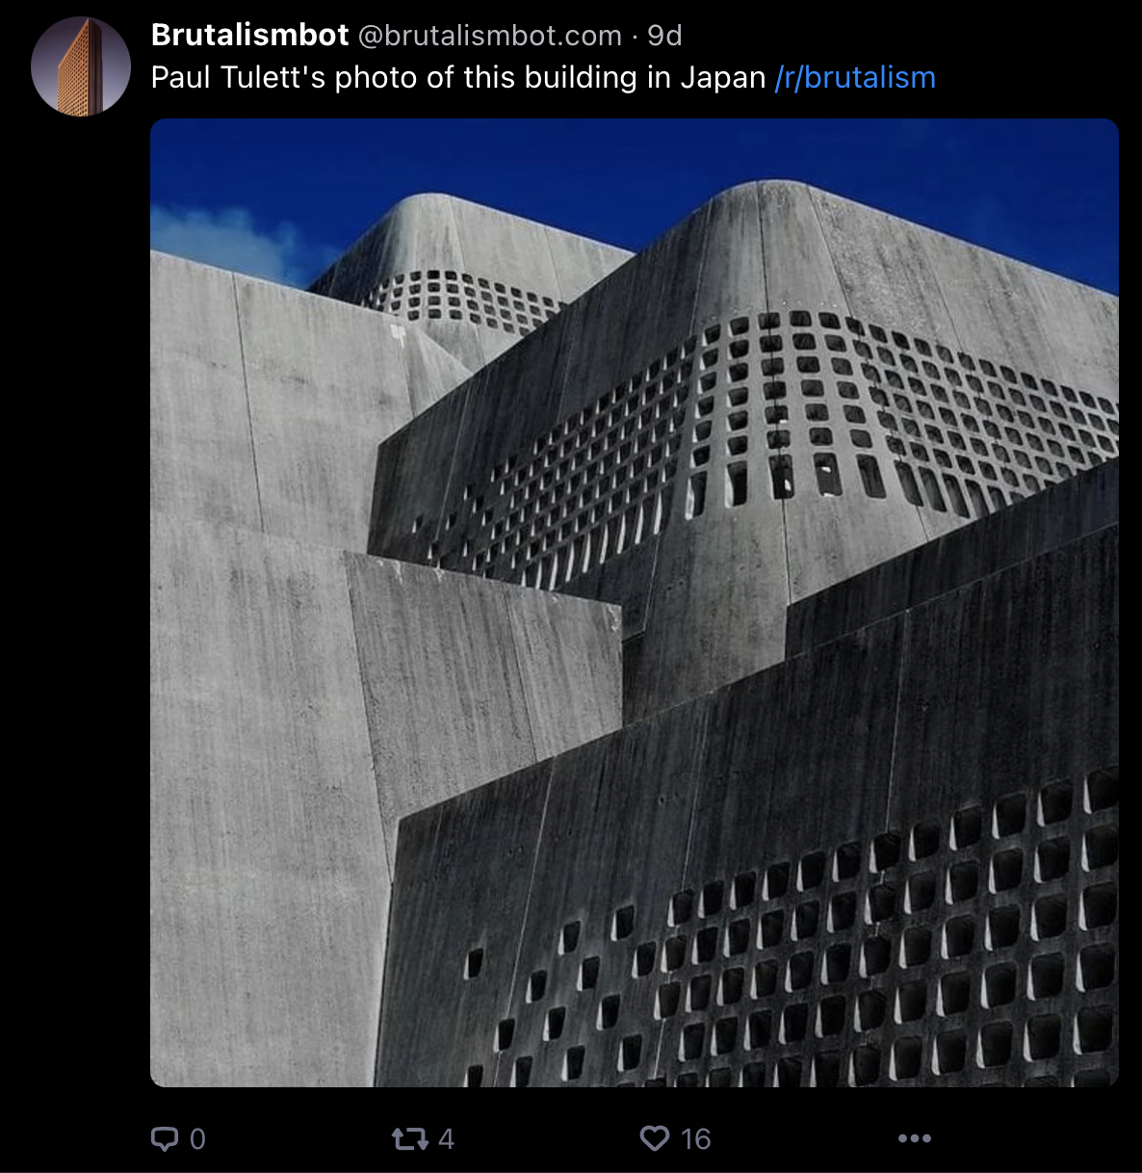This screenshot has height=1173, width=1142.
Task: Open the three-dot more options menu
Action: pyautogui.click(x=915, y=1138)
